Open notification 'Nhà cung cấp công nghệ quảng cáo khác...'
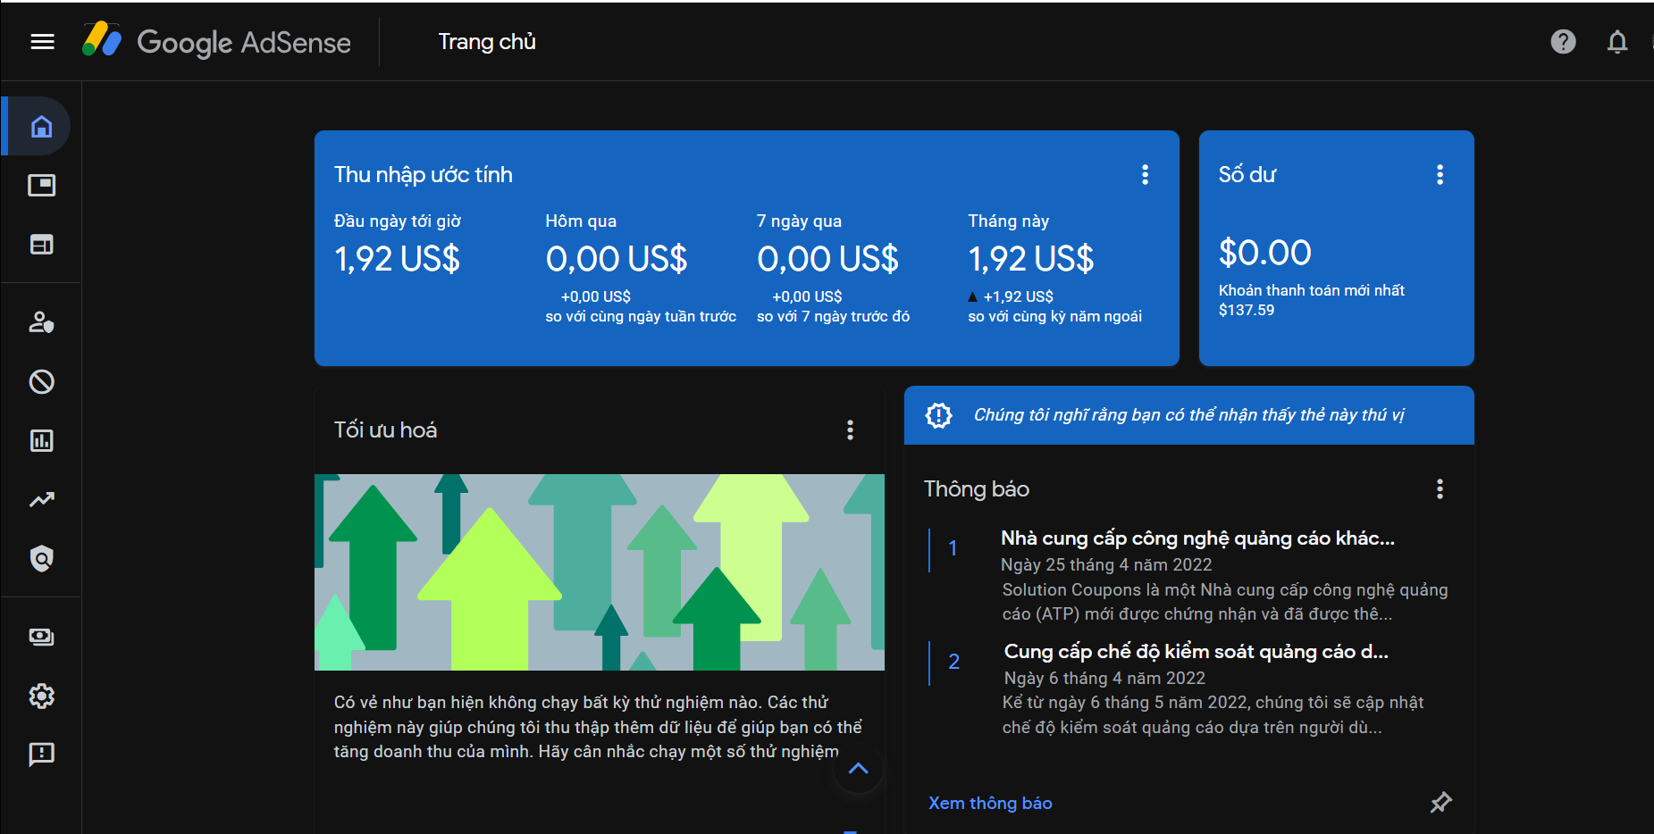 point(1197,538)
